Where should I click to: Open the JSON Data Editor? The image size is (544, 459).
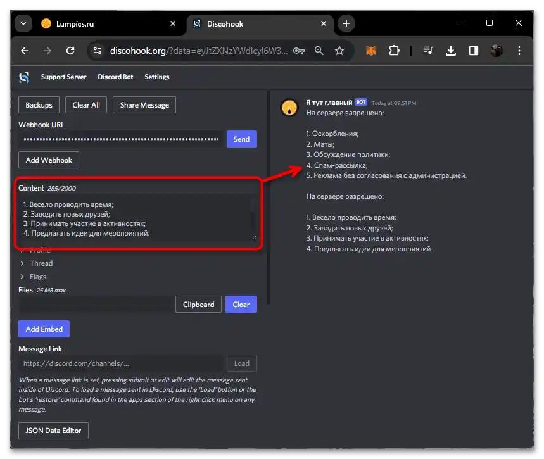click(53, 431)
